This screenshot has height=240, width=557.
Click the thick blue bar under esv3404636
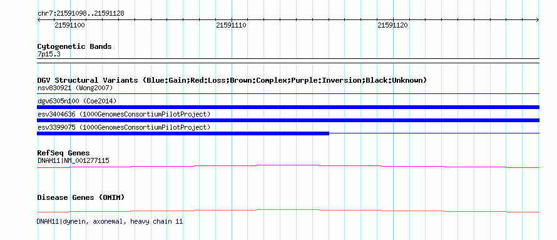[x=288, y=120]
